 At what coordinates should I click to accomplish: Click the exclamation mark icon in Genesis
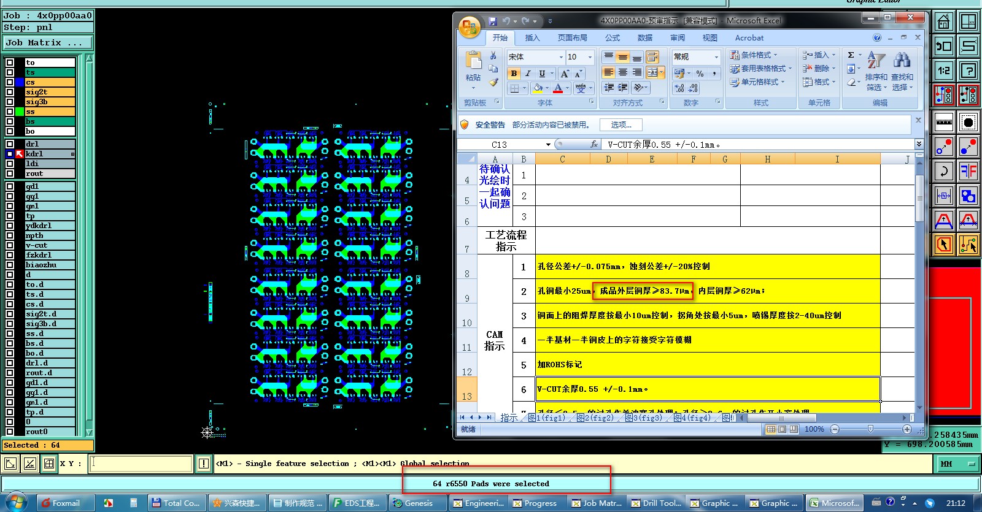(x=204, y=464)
